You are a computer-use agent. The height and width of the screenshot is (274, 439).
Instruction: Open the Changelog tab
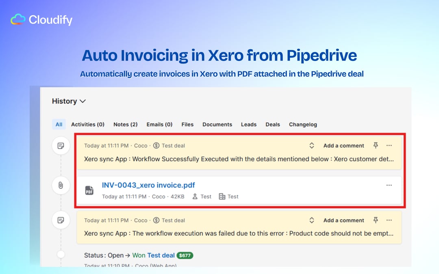[x=303, y=124]
